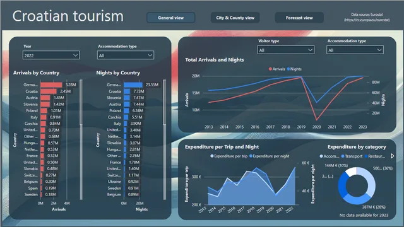Click the Sweden 0.18M arrivals value
Screen dimensions: 404x227
pos(50,195)
